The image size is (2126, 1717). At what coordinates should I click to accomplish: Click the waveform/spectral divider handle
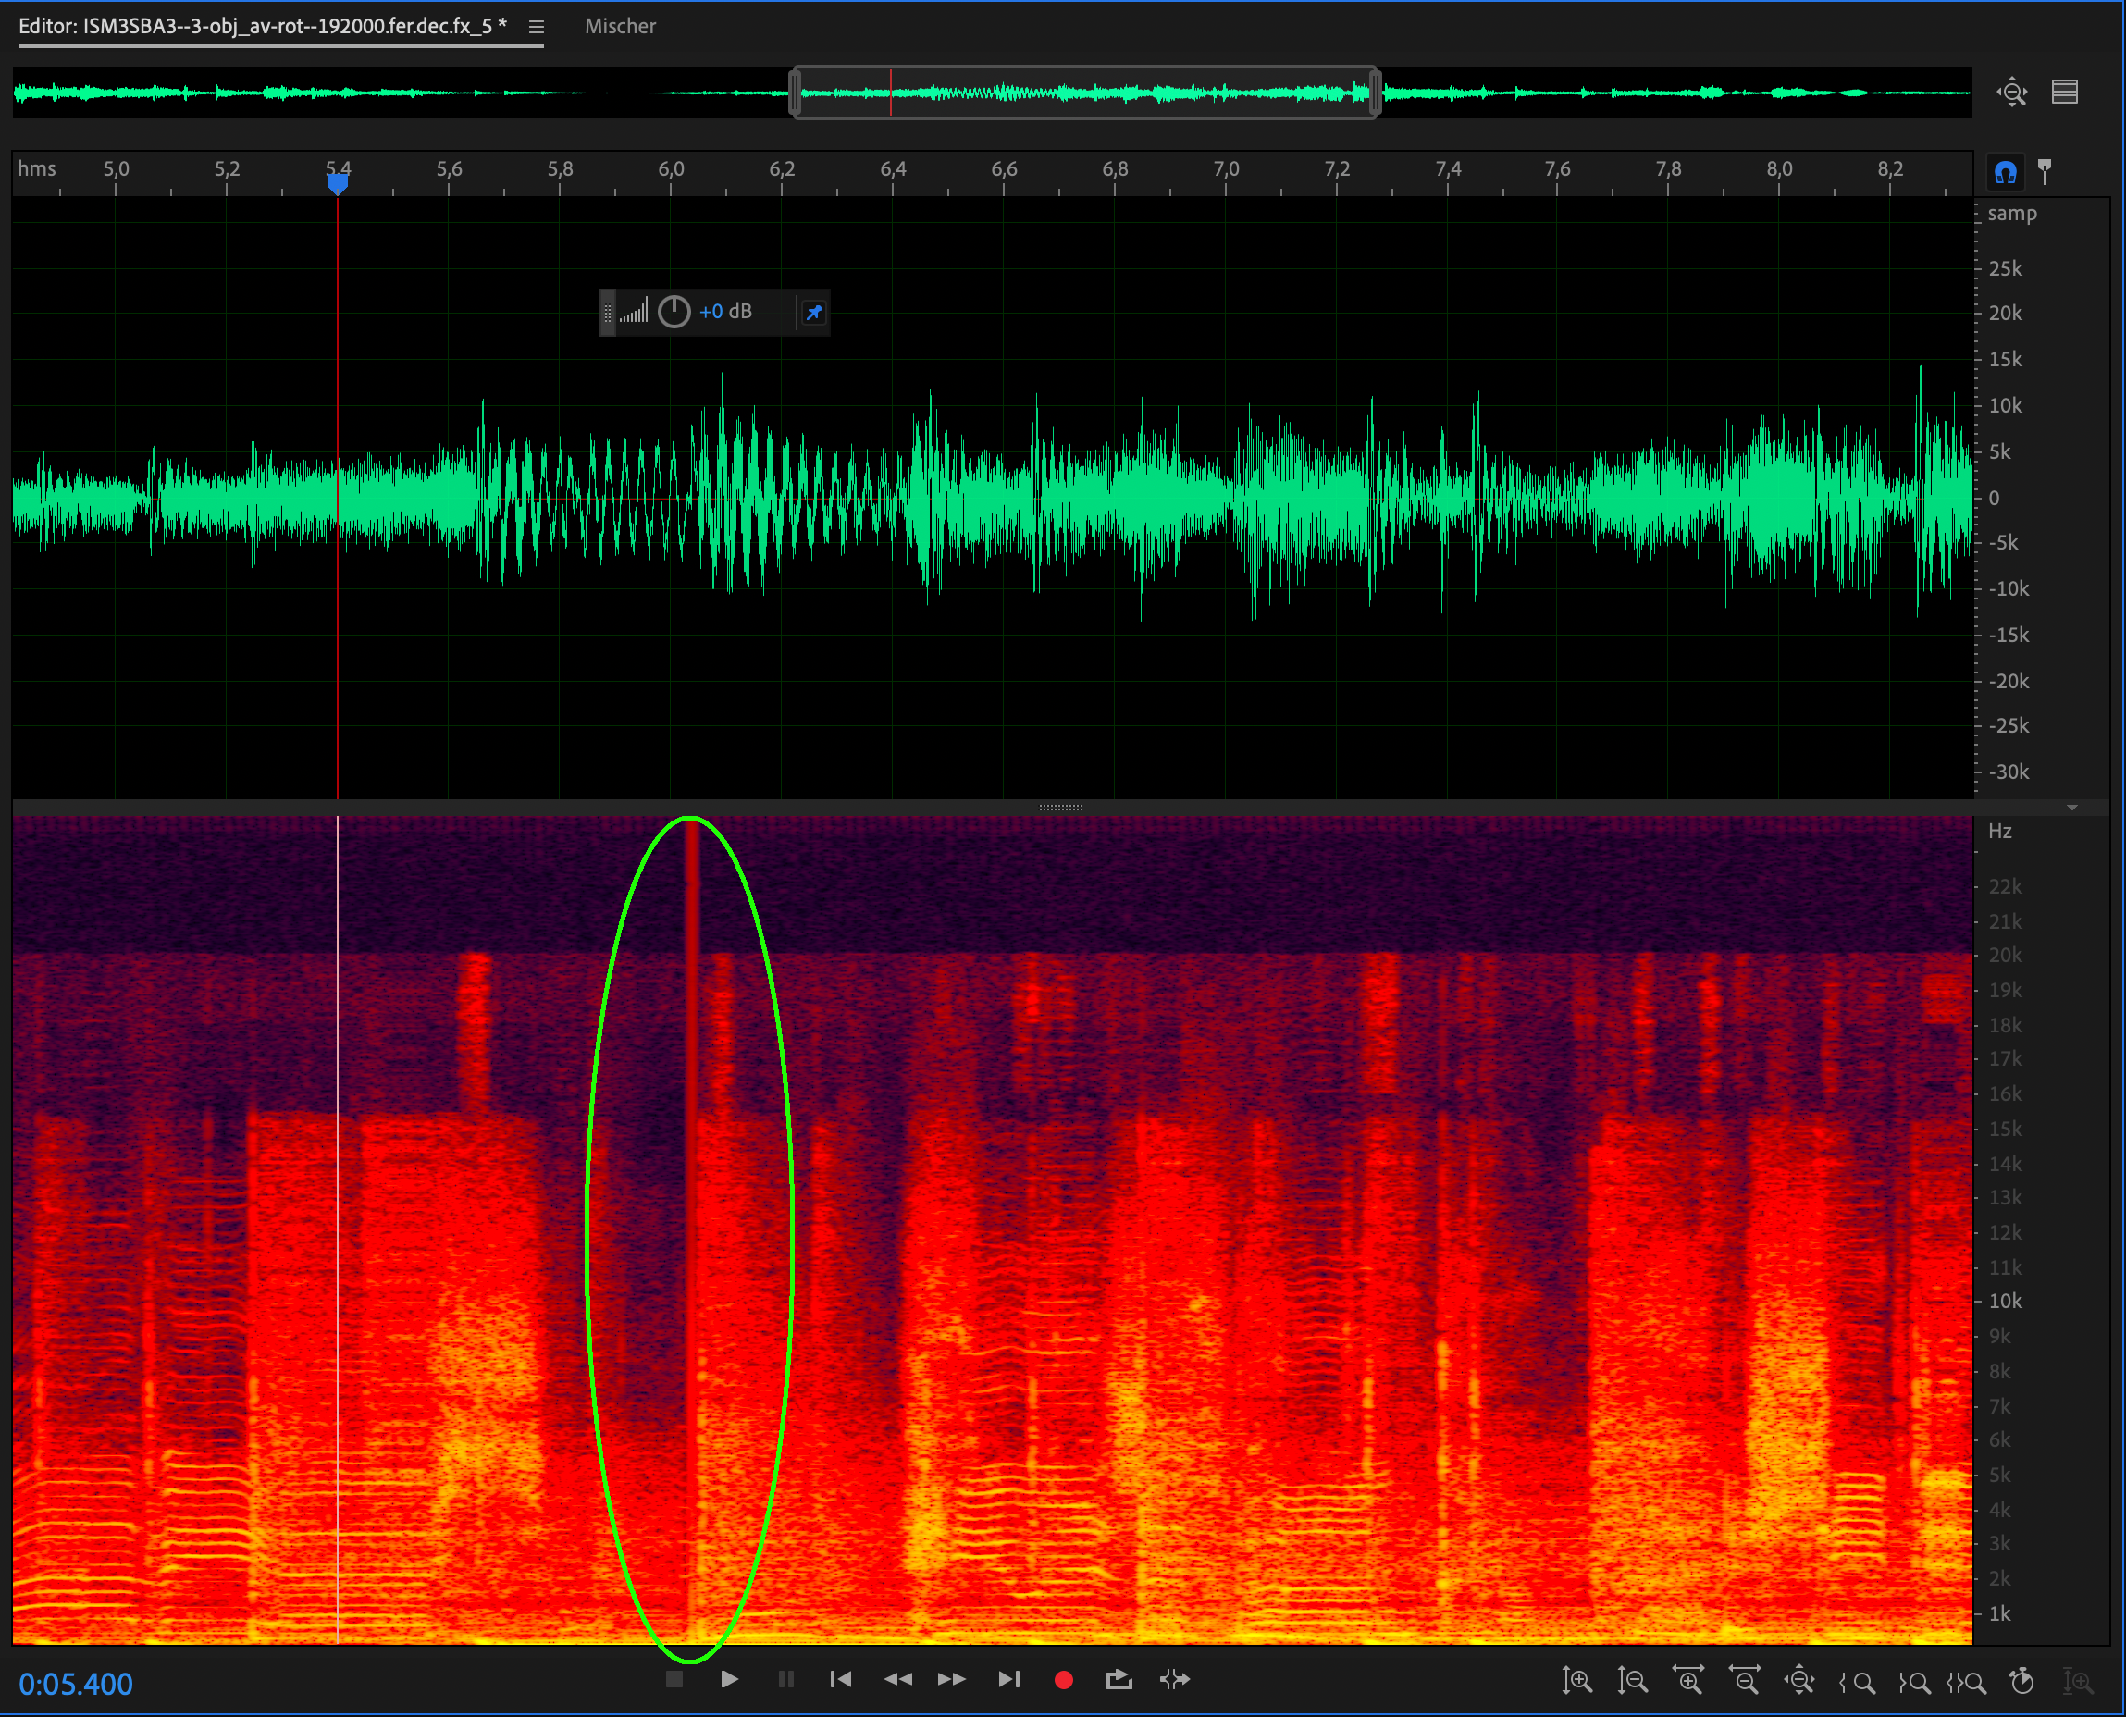(1061, 808)
